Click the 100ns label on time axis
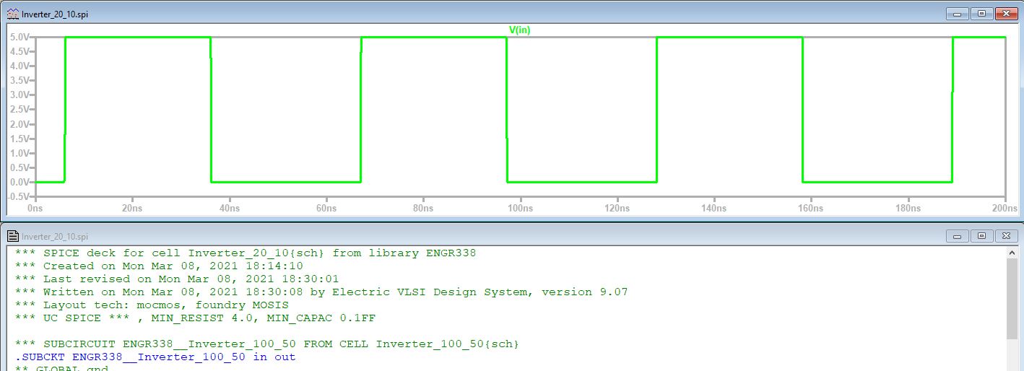1024x371 pixels. 520,208
